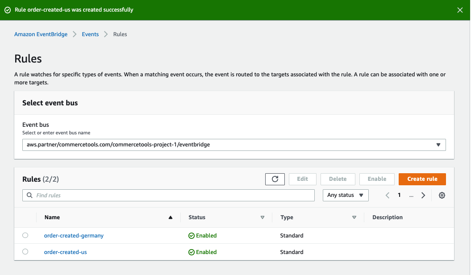Viewport: 471px width, 275px height.
Task: Click into the Find rules search field
Action: tap(170, 195)
